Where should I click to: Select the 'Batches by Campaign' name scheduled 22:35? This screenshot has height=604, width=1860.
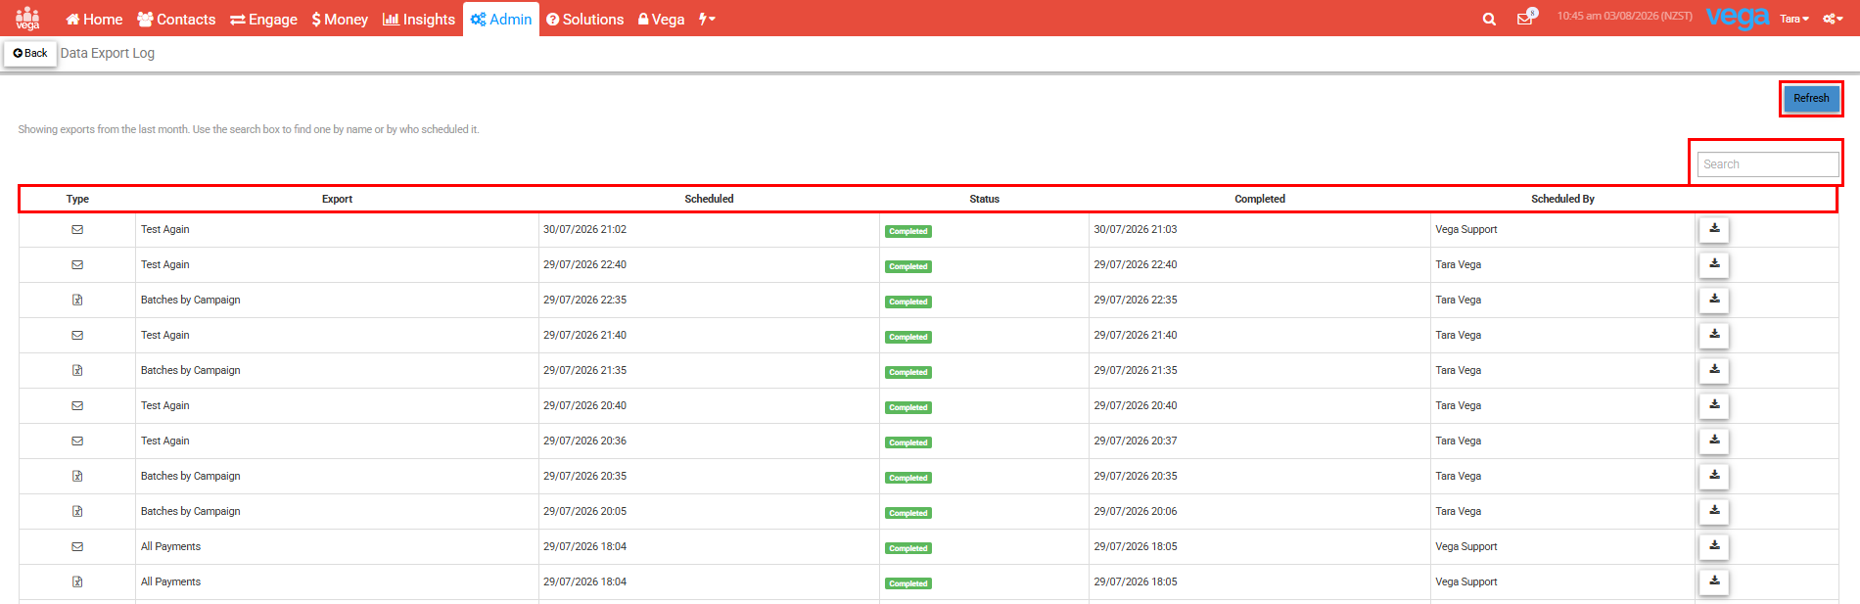190,300
